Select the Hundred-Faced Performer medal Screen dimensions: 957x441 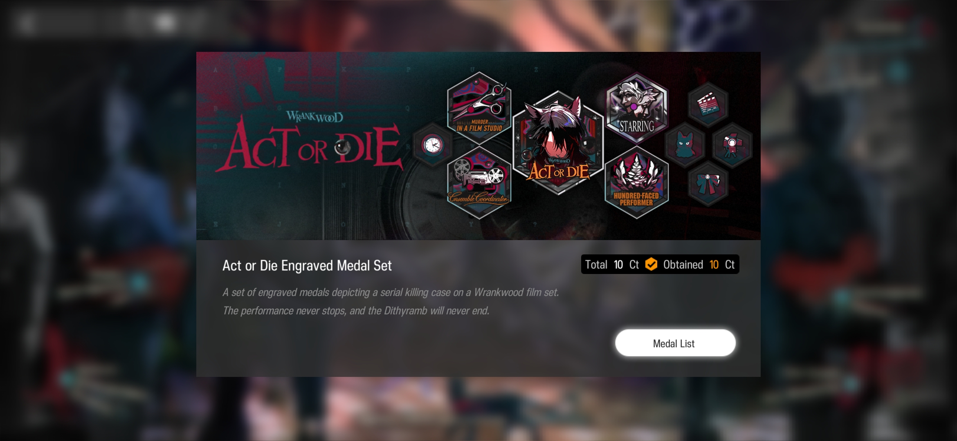tap(637, 183)
